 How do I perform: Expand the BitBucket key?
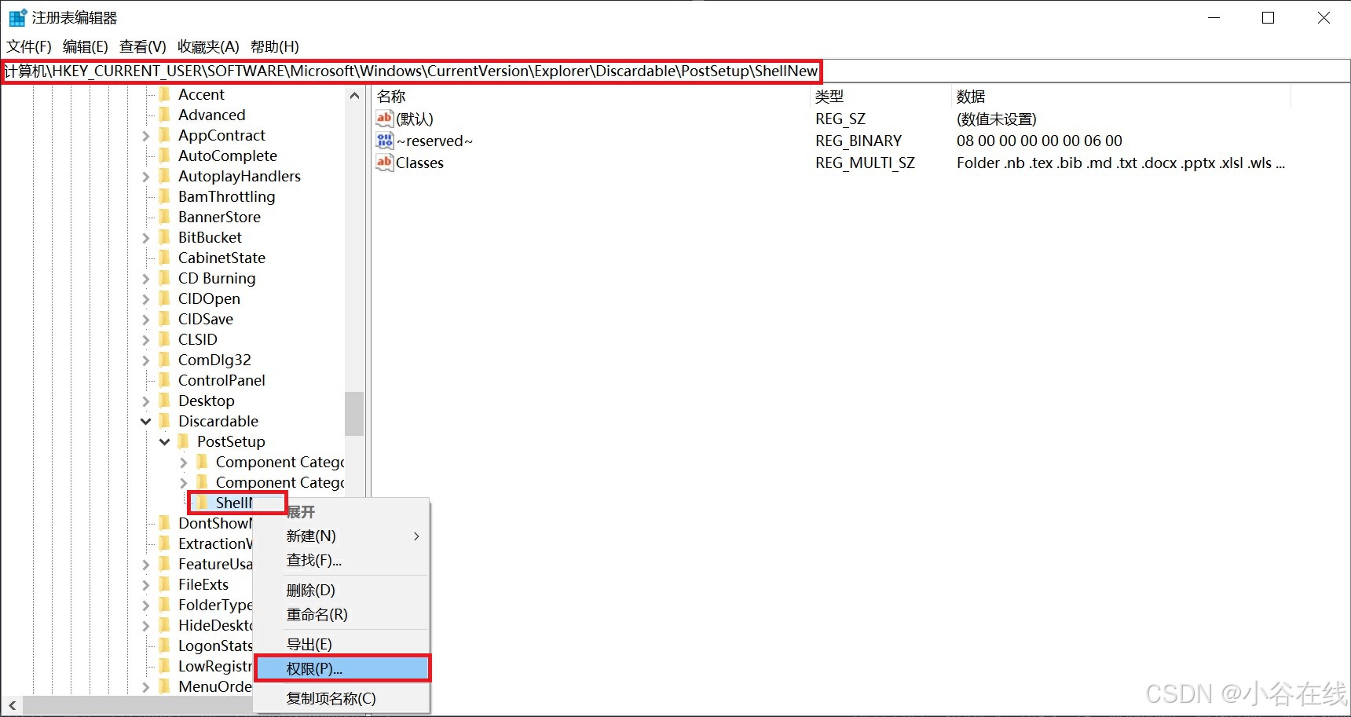tap(146, 238)
